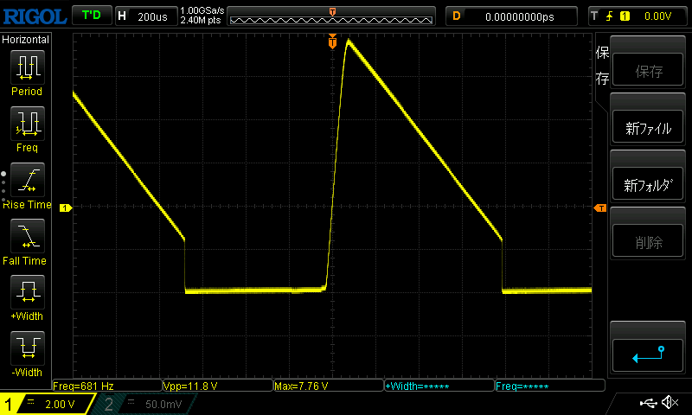The height and width of the screenshot is (415, 692).
Task: Select the Rise Time measurement icon
Action: click(28, 180)
